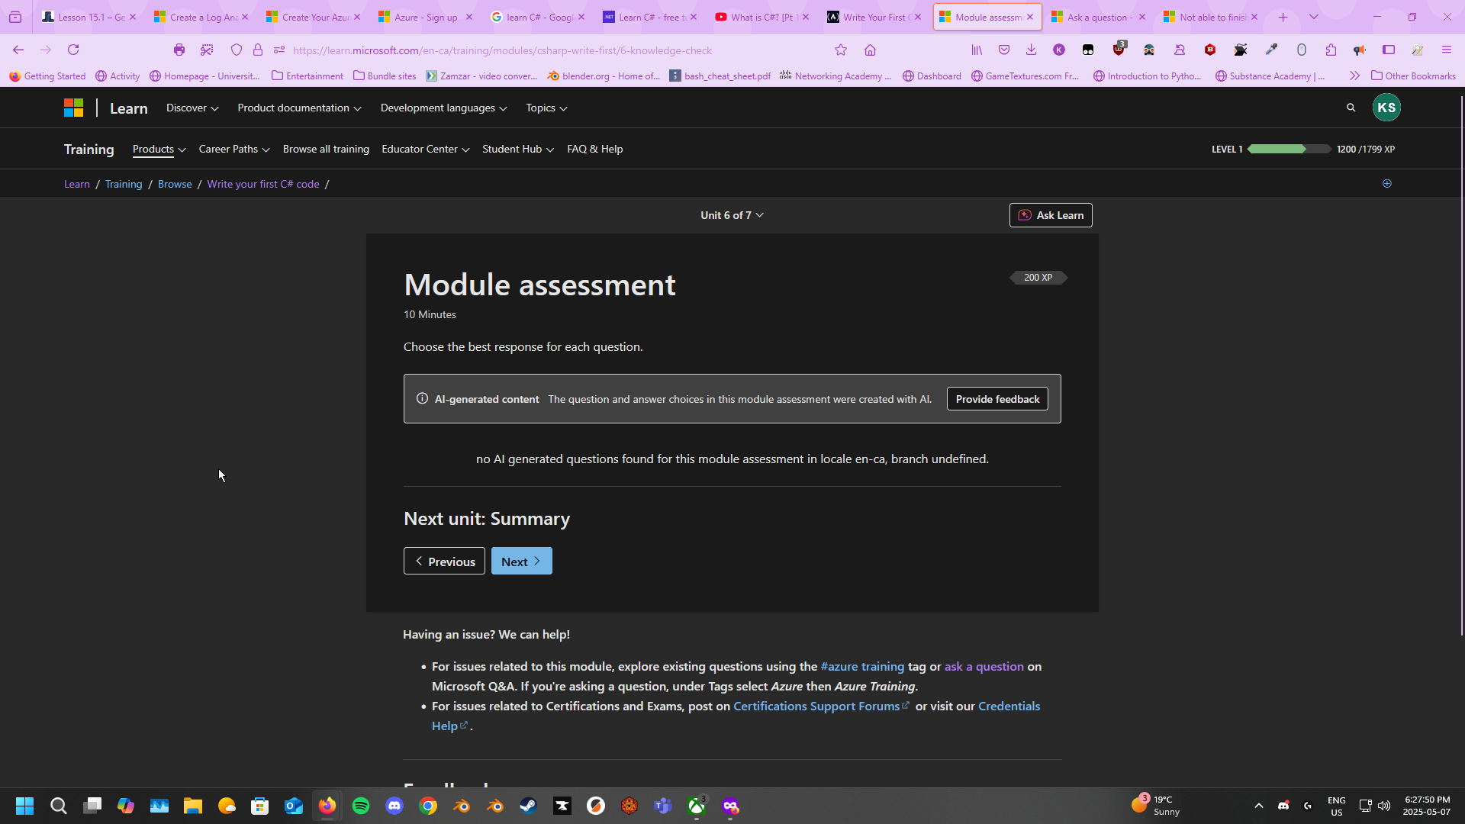The height and width of the screenshot is (824, 1465).
Task: Expand the Development languages dropdown
Action: [x=443, y=108]
